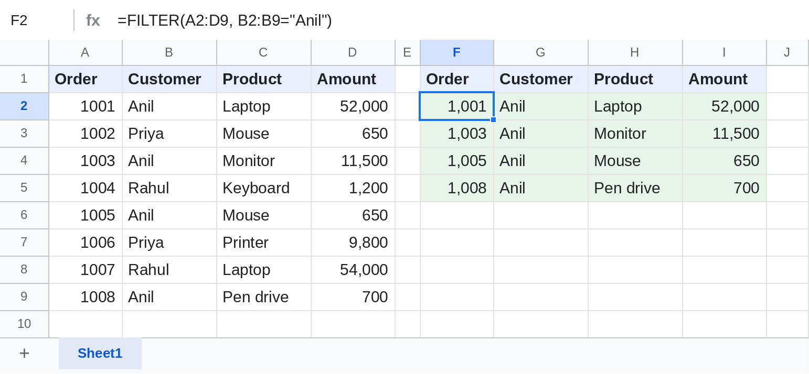Select amount cell 54,000
Viewport: 809px width, 374px height.
click(x=353, y=270)
